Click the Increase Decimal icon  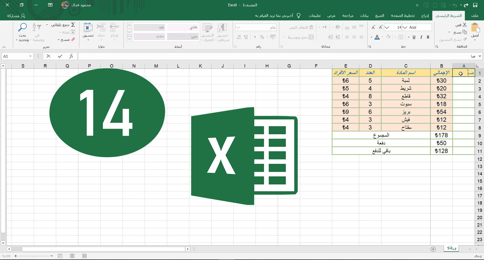(246, 37)
